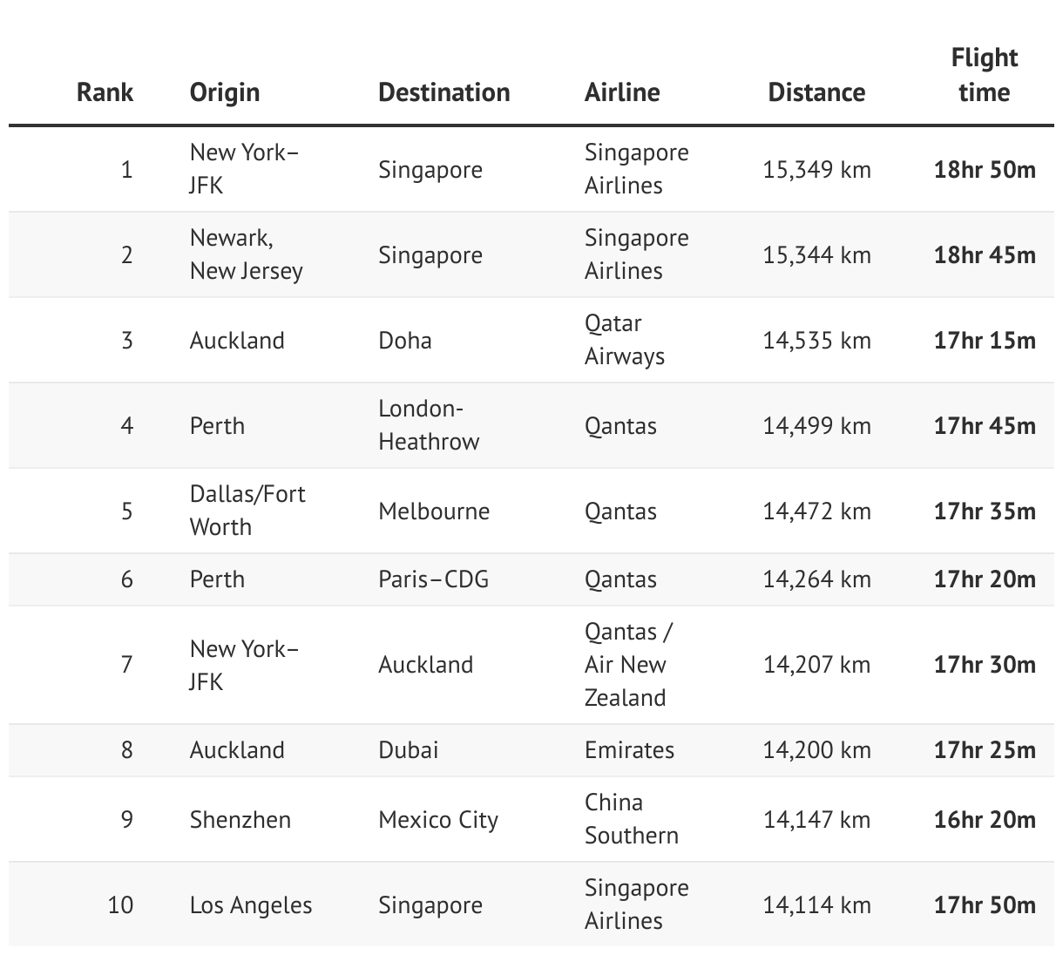Click the 15,349 km distance cell
Image resolution: width=1063 pixels, height=955 pixels.
(x=816, y=169)
